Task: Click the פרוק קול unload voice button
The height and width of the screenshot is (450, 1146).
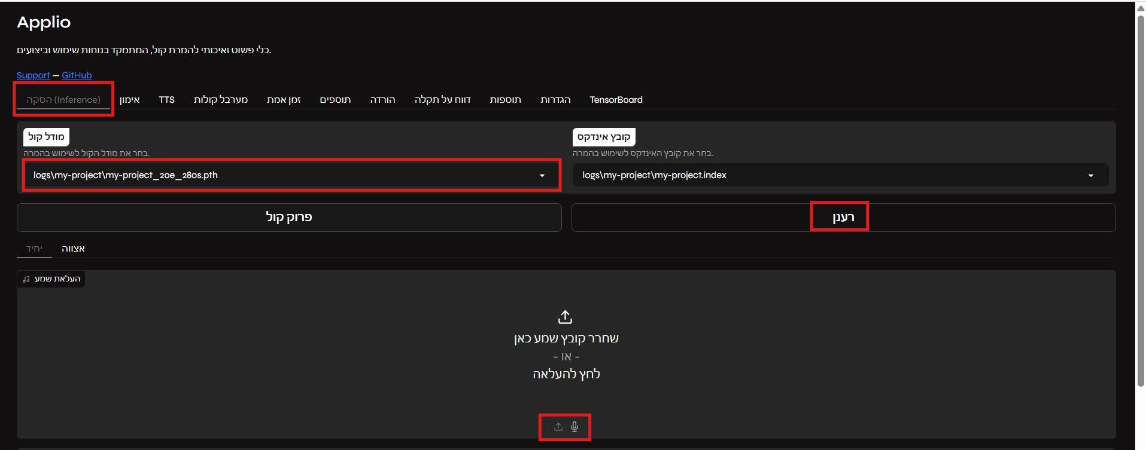Action: tap(289, 217)
